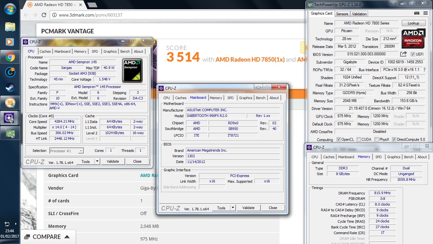Toggle the DirectCompute 5.0 checkbox
The height and width of the screenshot is (244, 433).
pos(394,139)
